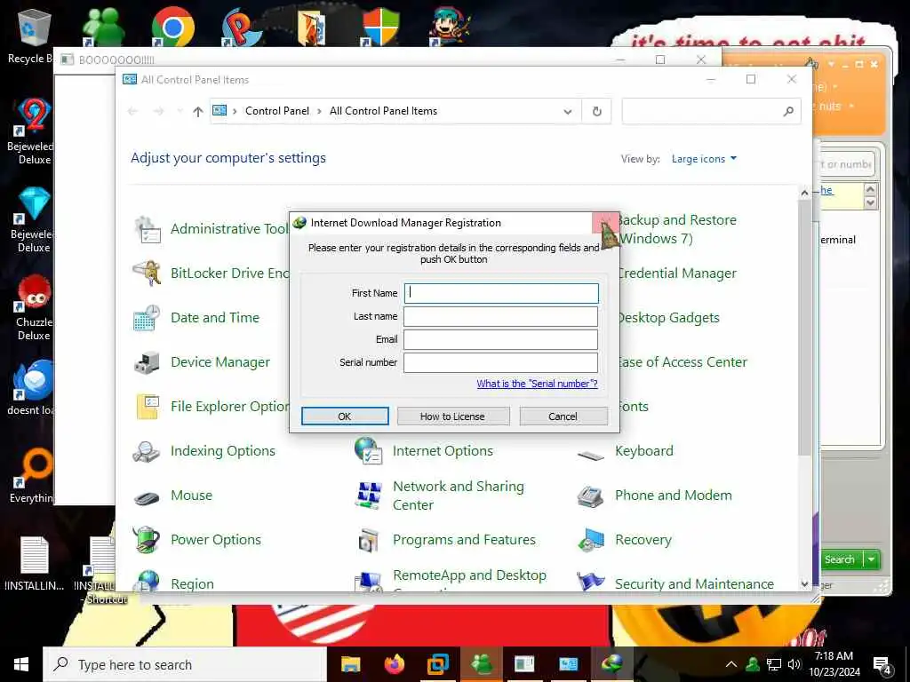
Task: Select the Bejeweled 2 Deluxe desktop shortcut
Action: [34, 131]
